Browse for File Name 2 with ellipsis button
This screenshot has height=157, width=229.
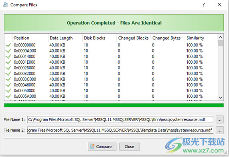pyautogui.click(x=220, y=130)
